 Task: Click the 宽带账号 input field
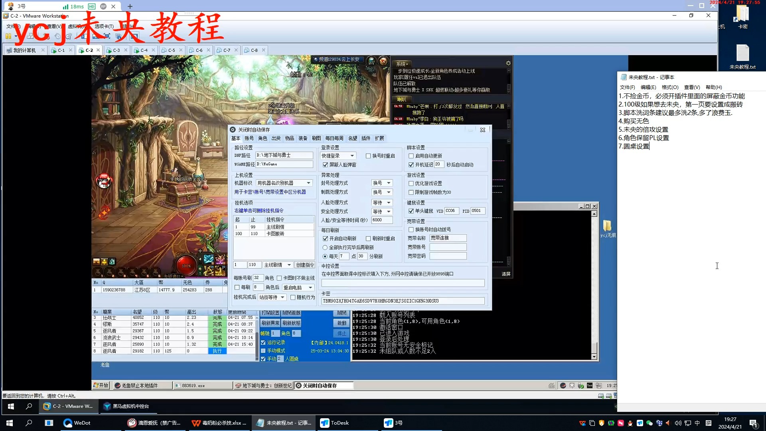pos(448,247)
